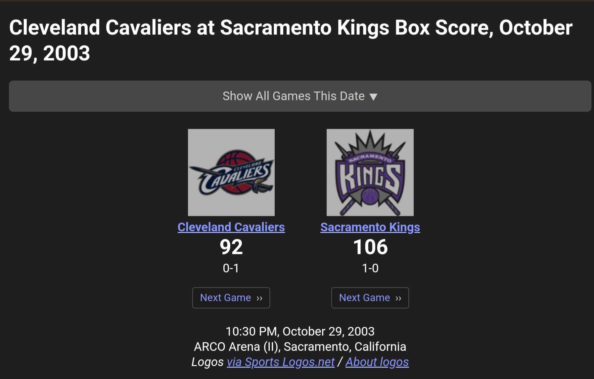
Task: Click the Cleveland Cavaliers logo image
Action: (231, 172)
